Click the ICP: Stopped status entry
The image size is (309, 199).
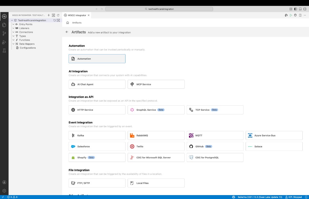pos(293,197)
